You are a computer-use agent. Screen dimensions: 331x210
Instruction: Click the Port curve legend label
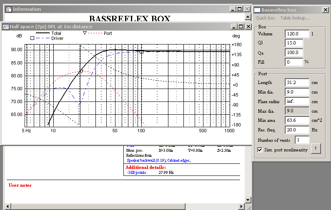coord(108,33)
